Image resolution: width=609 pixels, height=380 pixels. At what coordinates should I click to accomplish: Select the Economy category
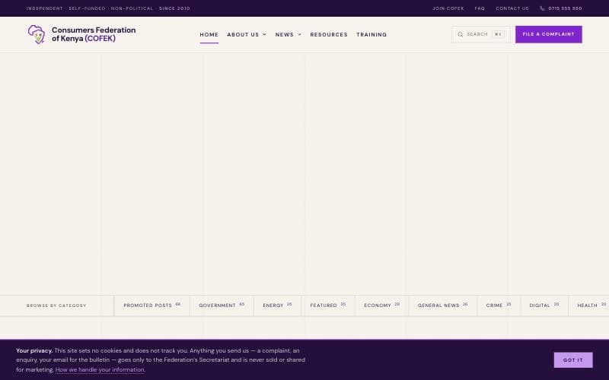[382, 306]
